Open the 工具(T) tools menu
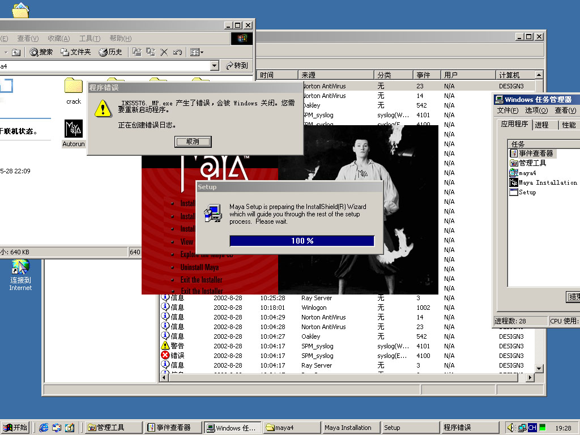 click(x=90, y=39)
